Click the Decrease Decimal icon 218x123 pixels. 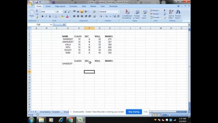tap(118, 16)
